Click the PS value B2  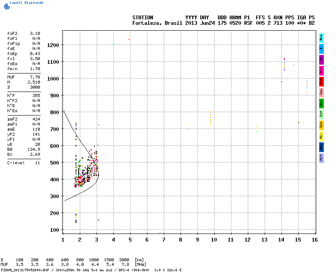pos(312,23)
